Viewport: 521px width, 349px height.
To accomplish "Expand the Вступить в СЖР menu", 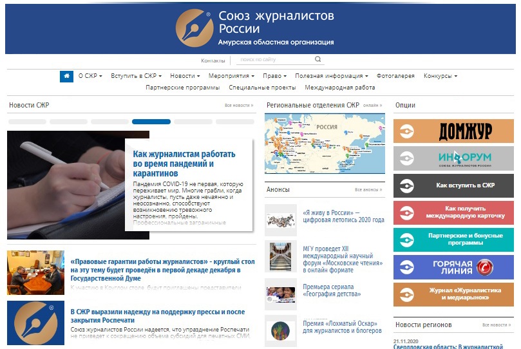I will click(137, 76).
